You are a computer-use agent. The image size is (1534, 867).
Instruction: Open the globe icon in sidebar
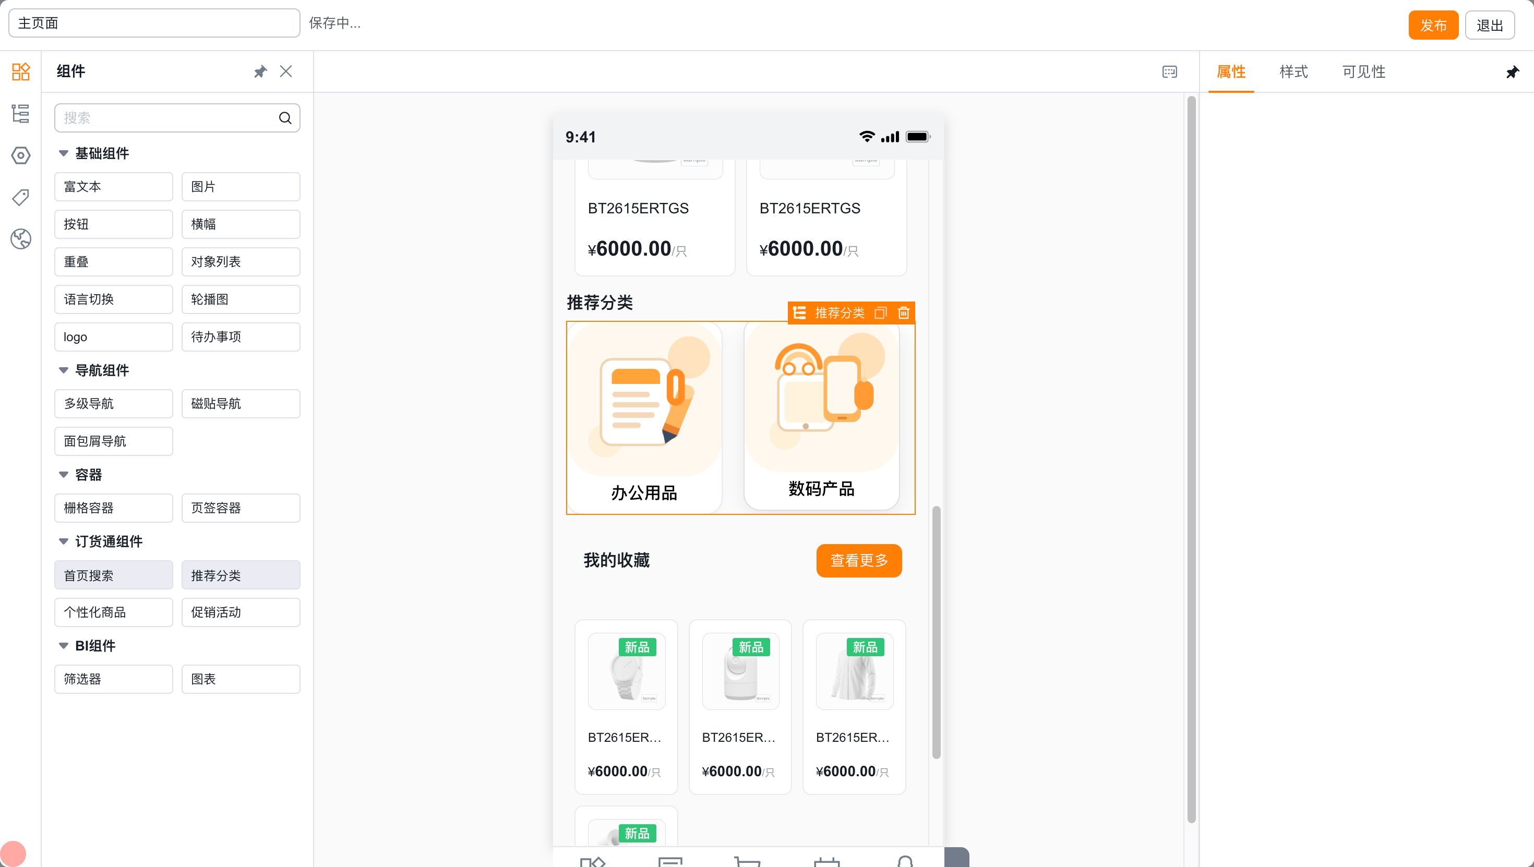21,239
